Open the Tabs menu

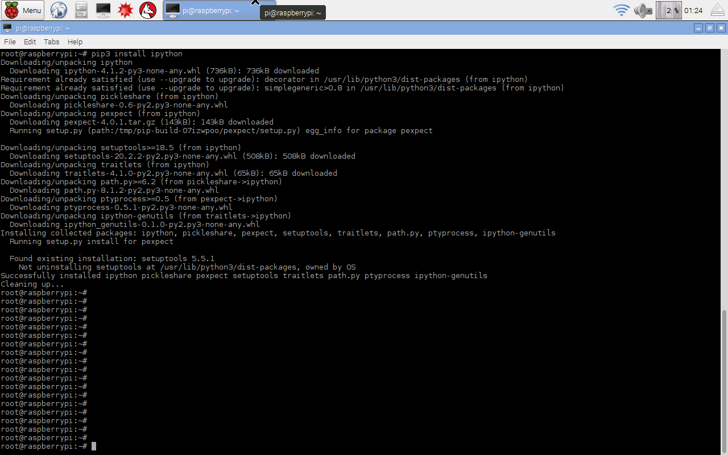tap(52, 42)
